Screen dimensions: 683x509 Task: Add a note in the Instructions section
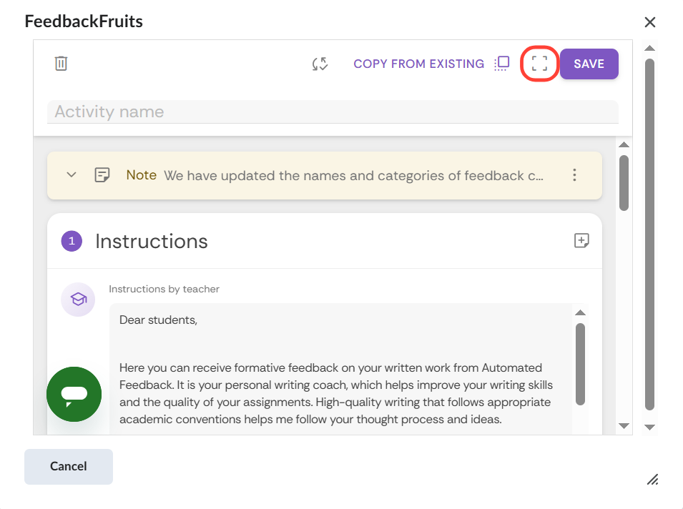(x=582, y=241)
